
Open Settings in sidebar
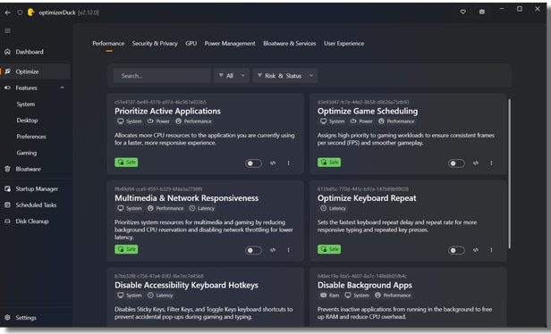35,318
